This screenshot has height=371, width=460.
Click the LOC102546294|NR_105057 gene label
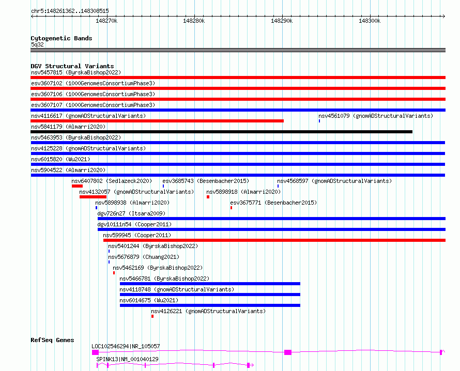pos(126,346)
